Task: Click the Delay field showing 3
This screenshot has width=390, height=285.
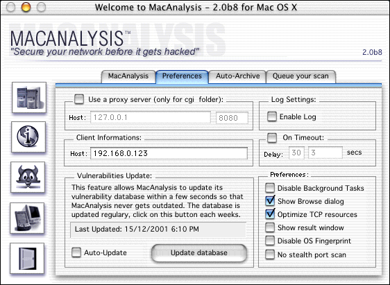Action: point(325,153)
